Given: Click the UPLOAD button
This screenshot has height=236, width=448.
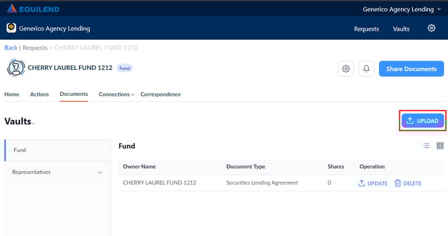Looking at the screenshot, I should pyautogui.click(x=423, y=121).
